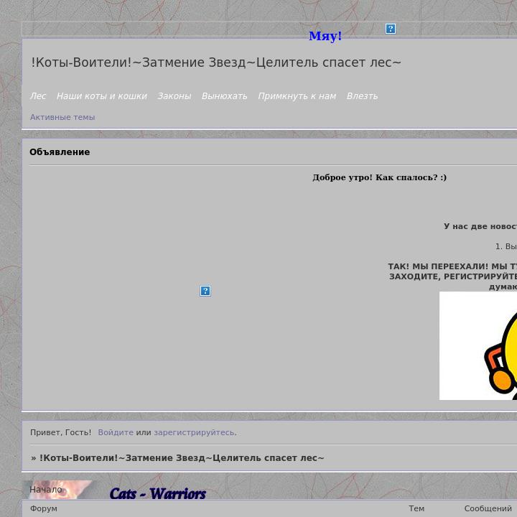Click the yellow cartoon smiley image
Screen dimensions: 517x517
click(x=478, y=345)
